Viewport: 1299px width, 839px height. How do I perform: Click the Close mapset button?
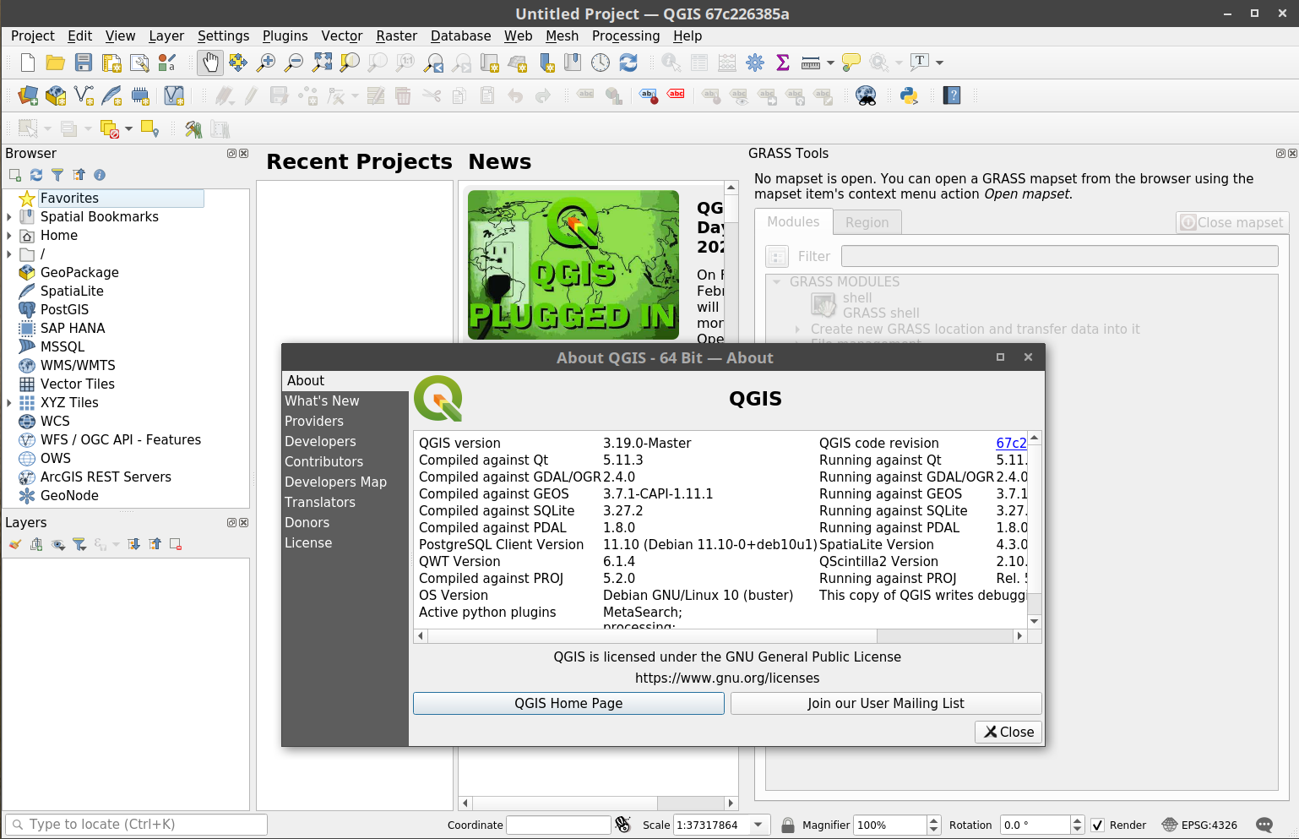pyautogui.click(x=1232, y=222)
